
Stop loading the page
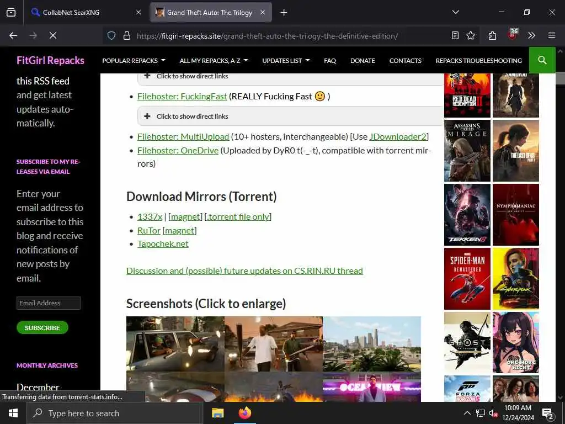(53, 35)
